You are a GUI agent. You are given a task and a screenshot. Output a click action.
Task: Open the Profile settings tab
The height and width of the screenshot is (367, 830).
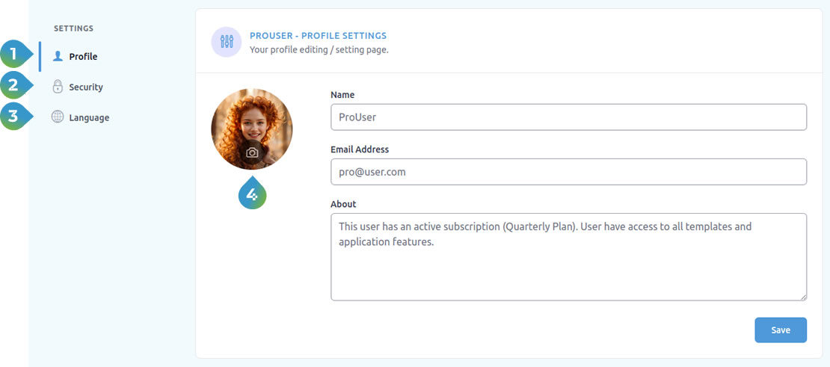[83, 57]
